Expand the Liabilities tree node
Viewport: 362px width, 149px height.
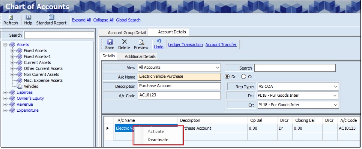pyautogui.click(x=5, y=93)
